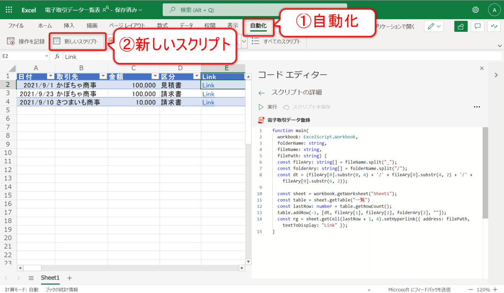Select cell さつまいも商事

coord(81,102)
